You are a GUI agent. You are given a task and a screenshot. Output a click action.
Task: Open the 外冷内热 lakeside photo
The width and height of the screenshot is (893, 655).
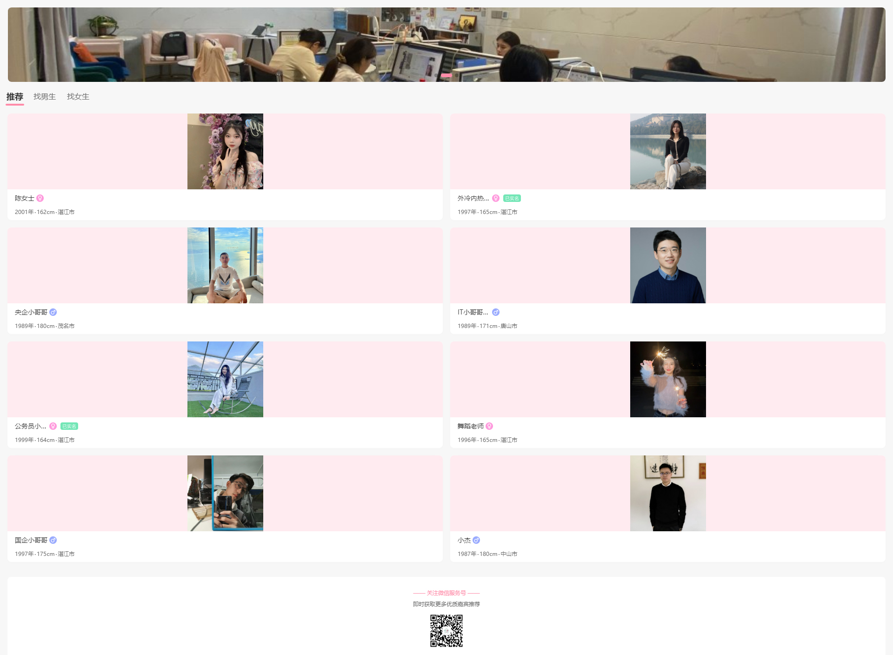pos(668,151)
